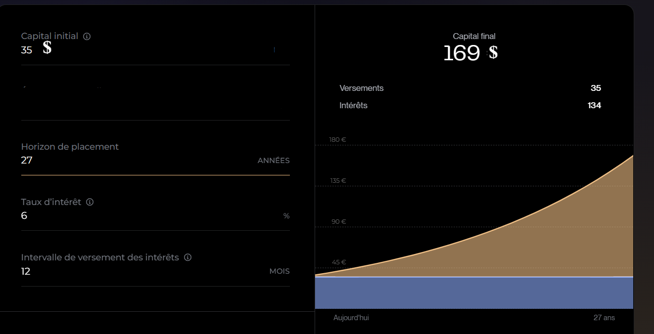
Task: Click the orange interest area of the chart
Action: pyautogui.click(x=569, y=237)
